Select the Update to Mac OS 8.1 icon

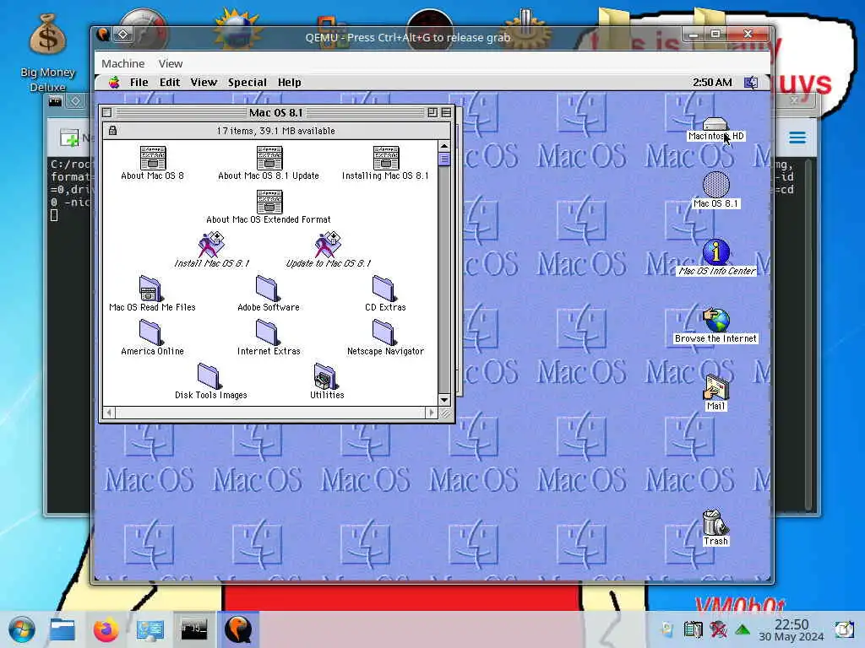pos(328,246)
